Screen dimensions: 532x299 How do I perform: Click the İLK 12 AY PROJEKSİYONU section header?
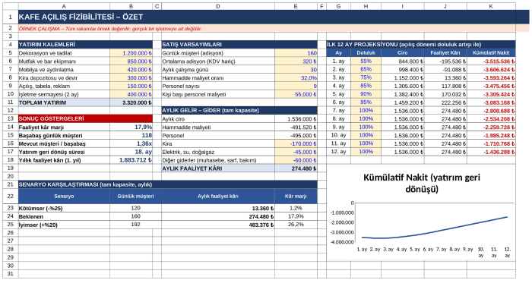point(421,44)
